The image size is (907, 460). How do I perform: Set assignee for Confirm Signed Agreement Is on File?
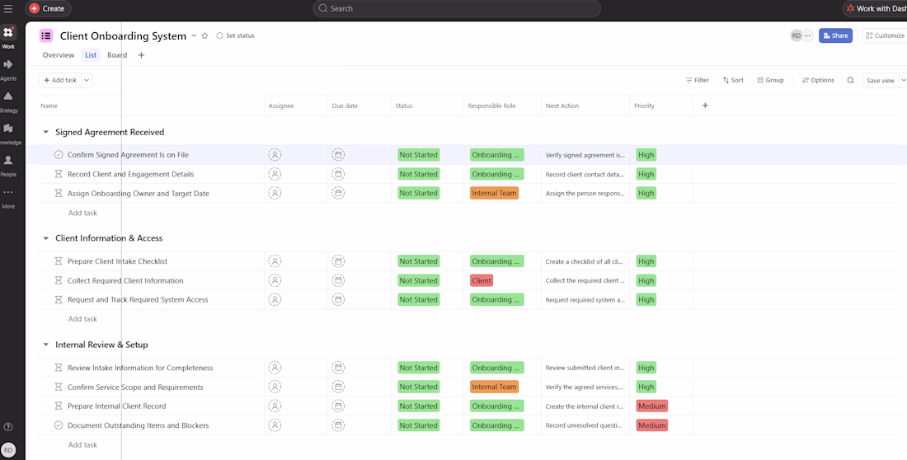pyautogui.click(x=275, y=155)
